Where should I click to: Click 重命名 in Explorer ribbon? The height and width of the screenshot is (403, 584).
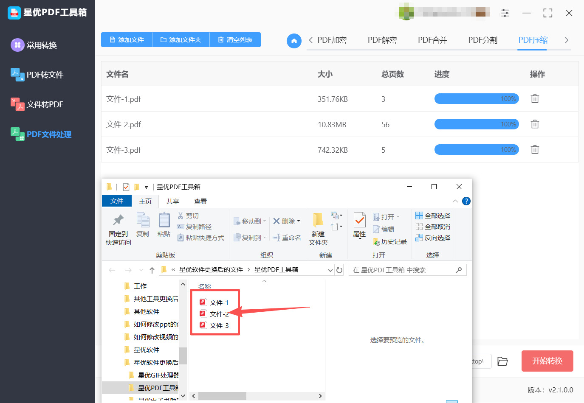(x=287, y=238)
